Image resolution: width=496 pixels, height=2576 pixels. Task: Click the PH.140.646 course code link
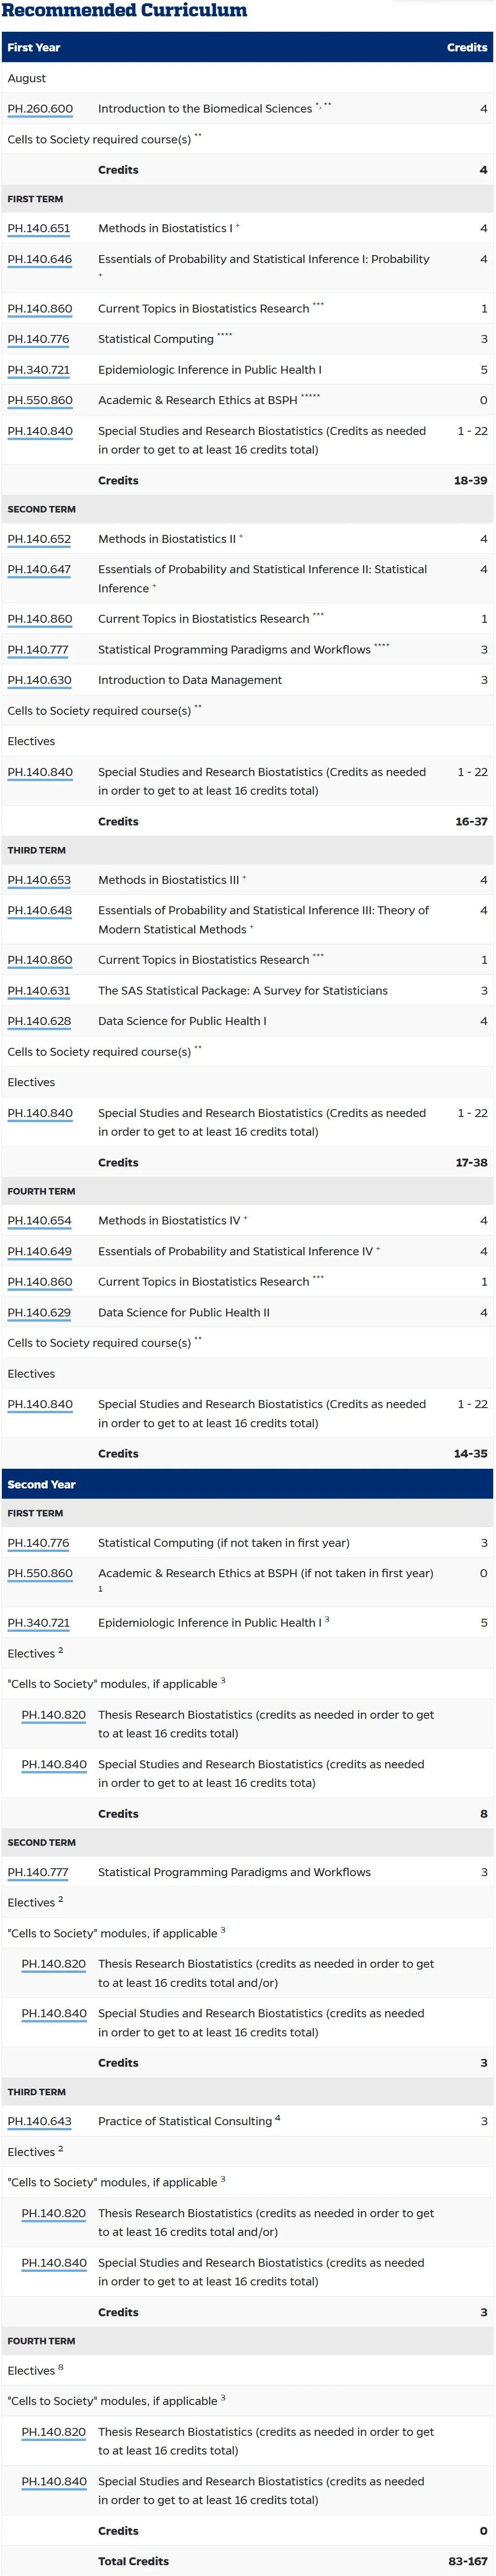click(39, 259)
